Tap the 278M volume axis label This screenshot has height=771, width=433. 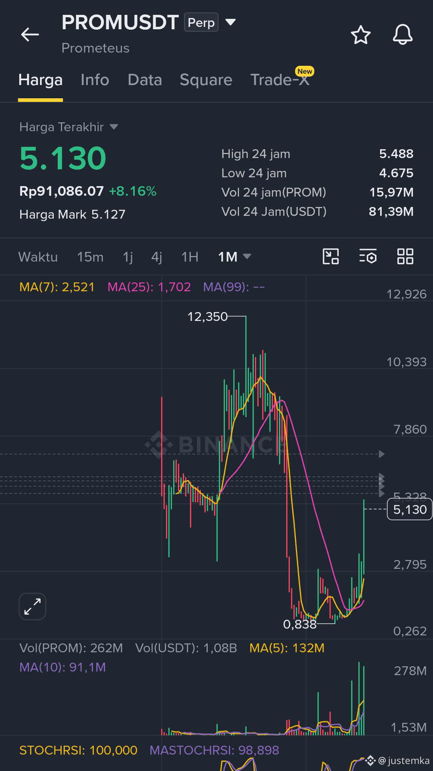pyautogui.click(x=410, y=671)
